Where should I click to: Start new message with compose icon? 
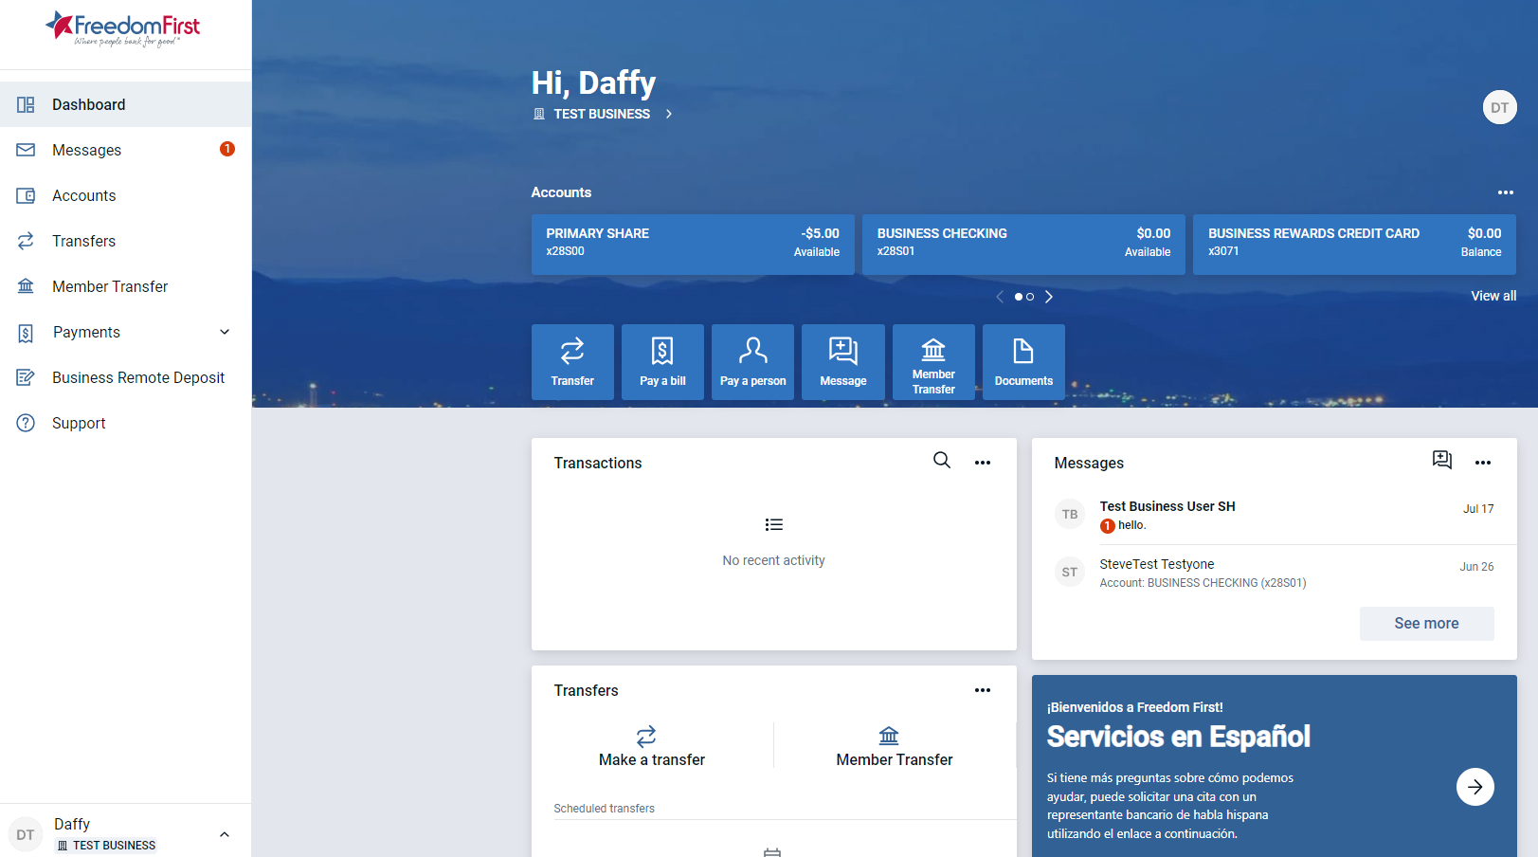coord(1442,461)
